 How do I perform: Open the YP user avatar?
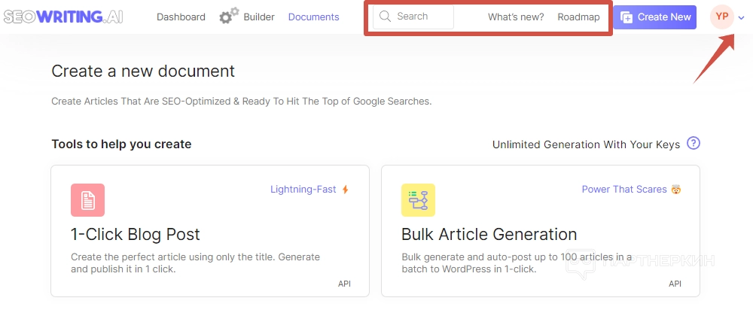pos(722,17)
